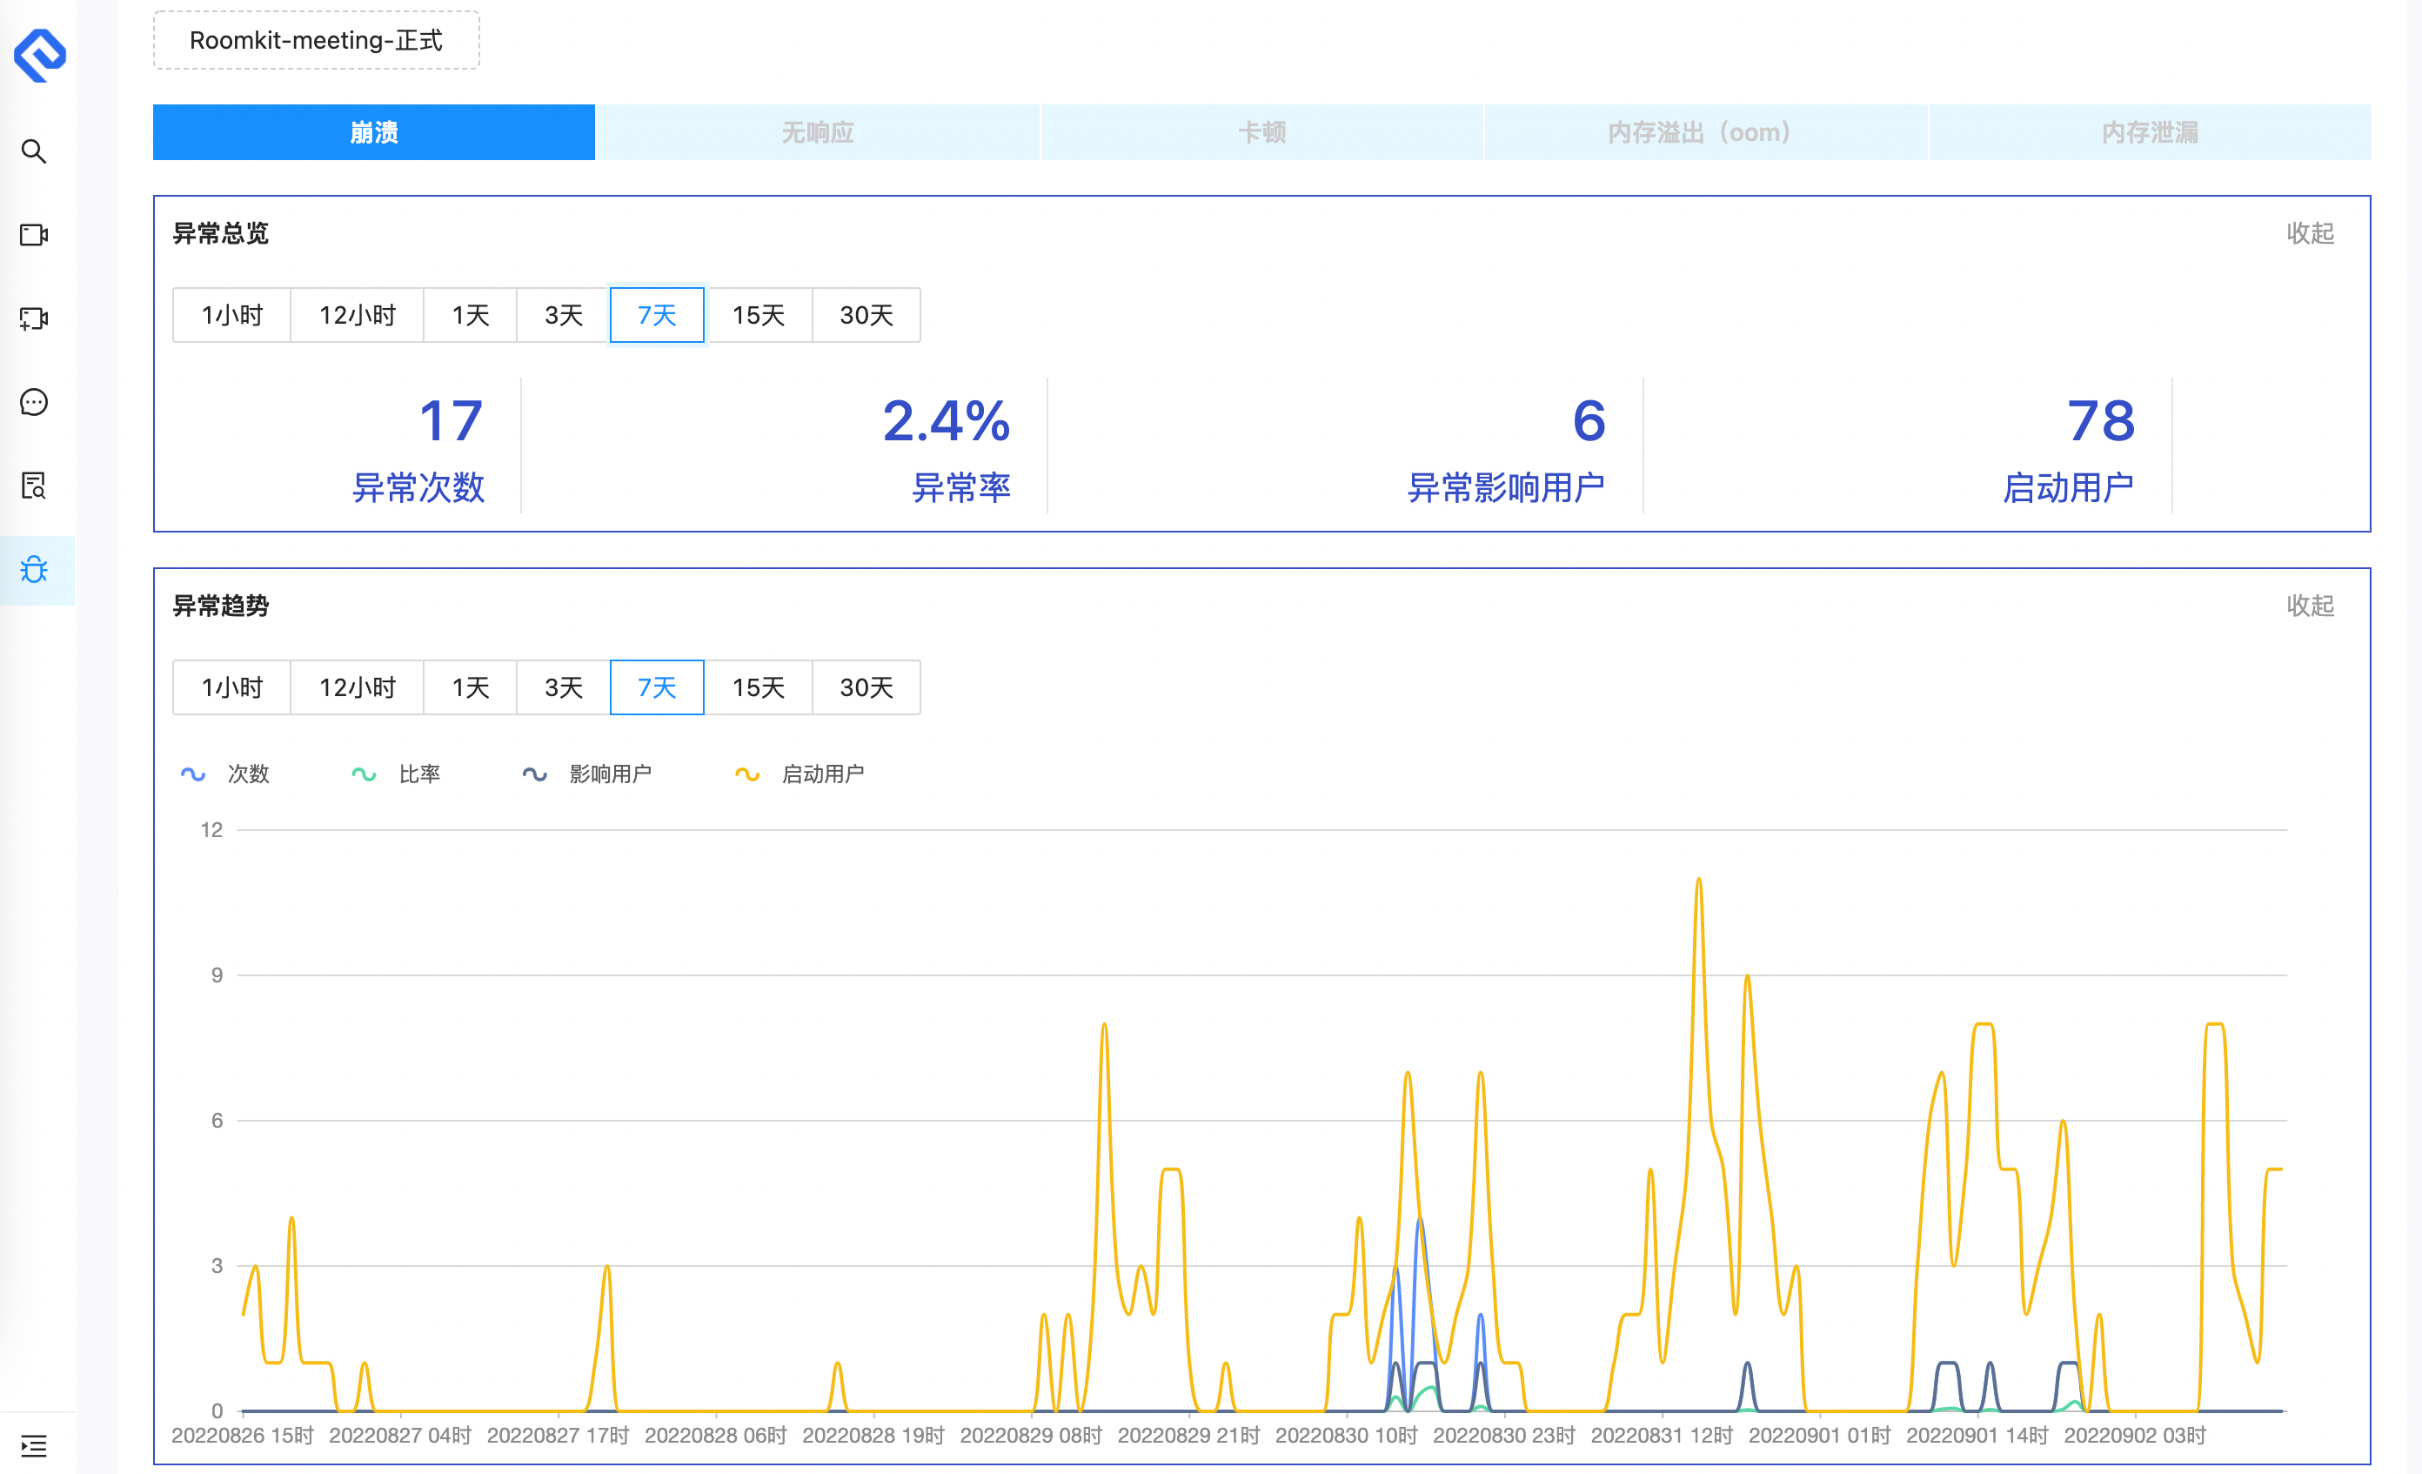Collapse the 异常总览 panel via 收起
2422x1474 pixels.
tap(2310, 233)
